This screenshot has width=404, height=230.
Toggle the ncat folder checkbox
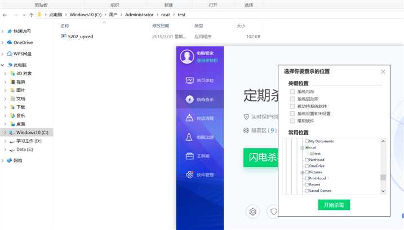click(x=307, y=147)
